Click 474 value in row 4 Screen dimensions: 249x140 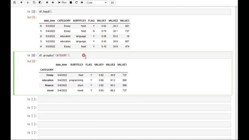[x=127, y=47]
